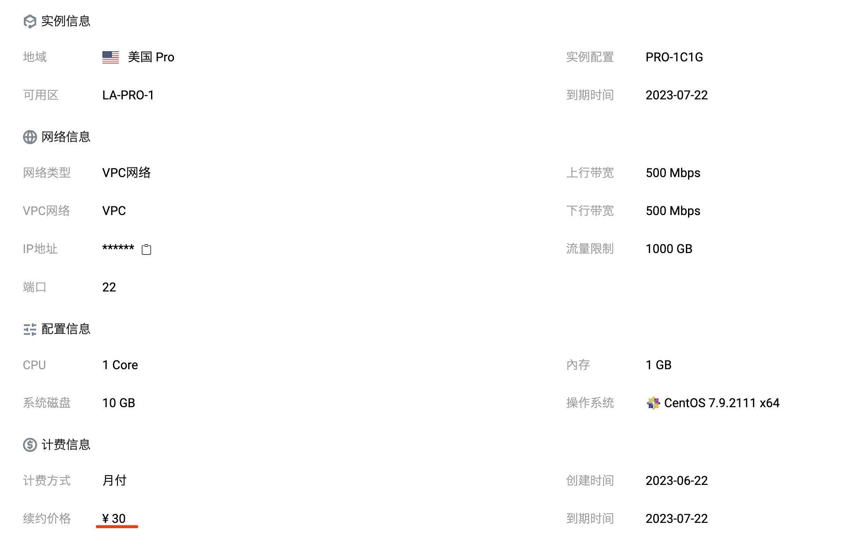
Task: Click the CentOS logo icon
Action: (x=653, y=403)
